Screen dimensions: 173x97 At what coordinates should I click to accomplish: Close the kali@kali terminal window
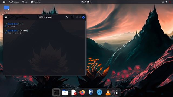[x=84, y=17]
